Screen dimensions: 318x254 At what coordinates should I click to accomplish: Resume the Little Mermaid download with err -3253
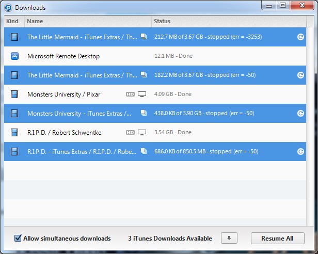[x=300, y=37]
